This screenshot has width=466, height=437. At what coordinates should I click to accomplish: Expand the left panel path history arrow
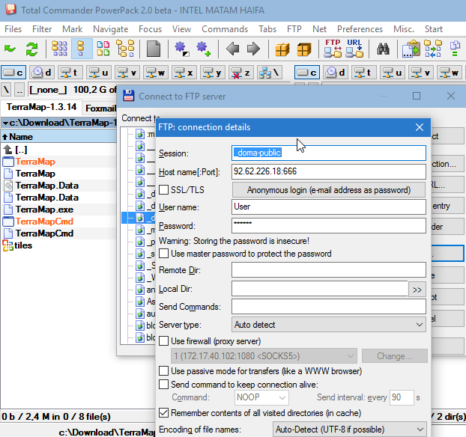click(x=5, y=123)
